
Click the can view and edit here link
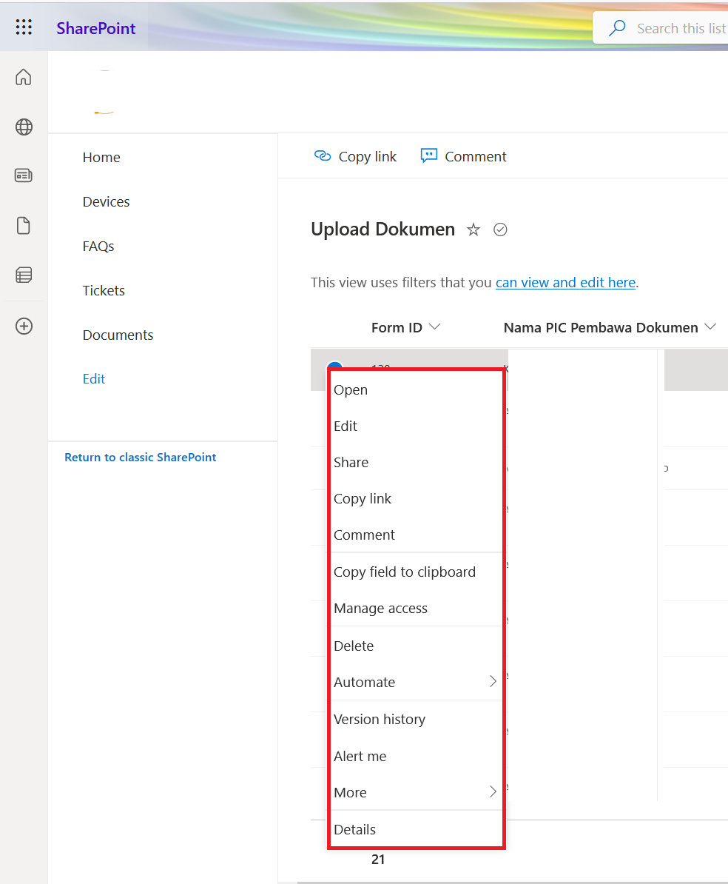click(565, 282)
